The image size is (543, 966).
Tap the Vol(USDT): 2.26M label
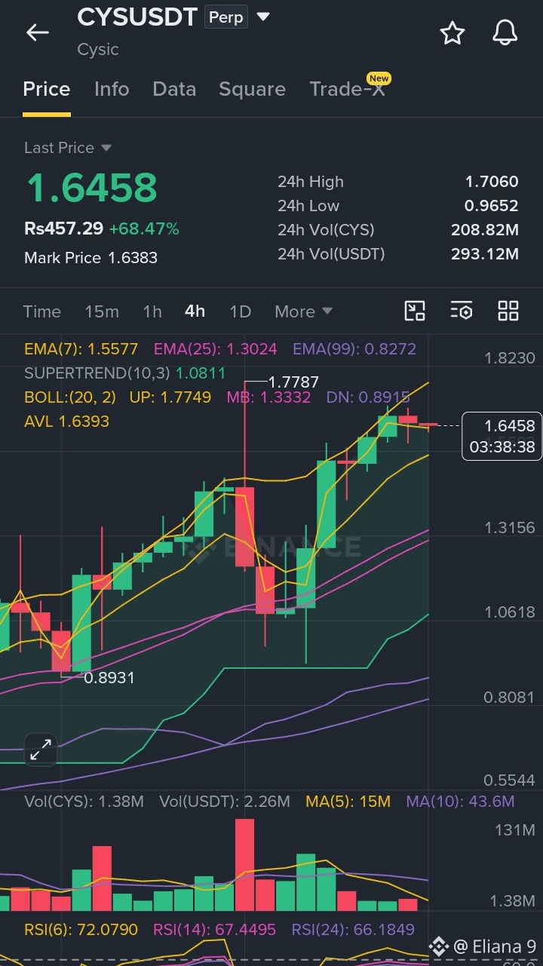point(225,802)
